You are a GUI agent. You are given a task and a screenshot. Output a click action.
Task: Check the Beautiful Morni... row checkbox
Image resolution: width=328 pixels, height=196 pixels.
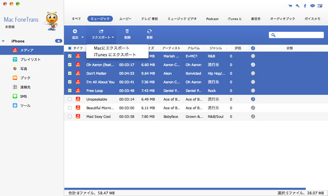pyautogui.click(x=70, y=108)
